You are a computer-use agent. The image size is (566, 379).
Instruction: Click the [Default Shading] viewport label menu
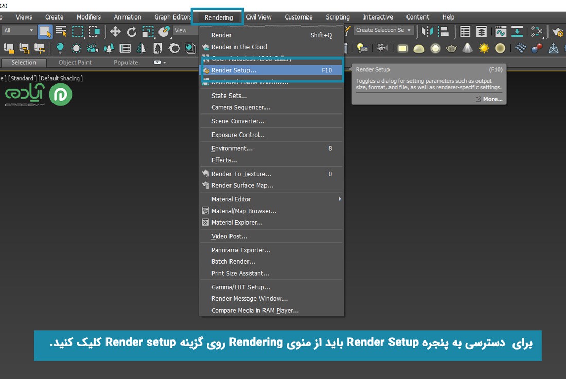pyautogui.click(x=61, y=78)
